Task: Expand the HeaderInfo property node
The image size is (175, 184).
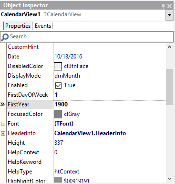Action: click(3, 133)
